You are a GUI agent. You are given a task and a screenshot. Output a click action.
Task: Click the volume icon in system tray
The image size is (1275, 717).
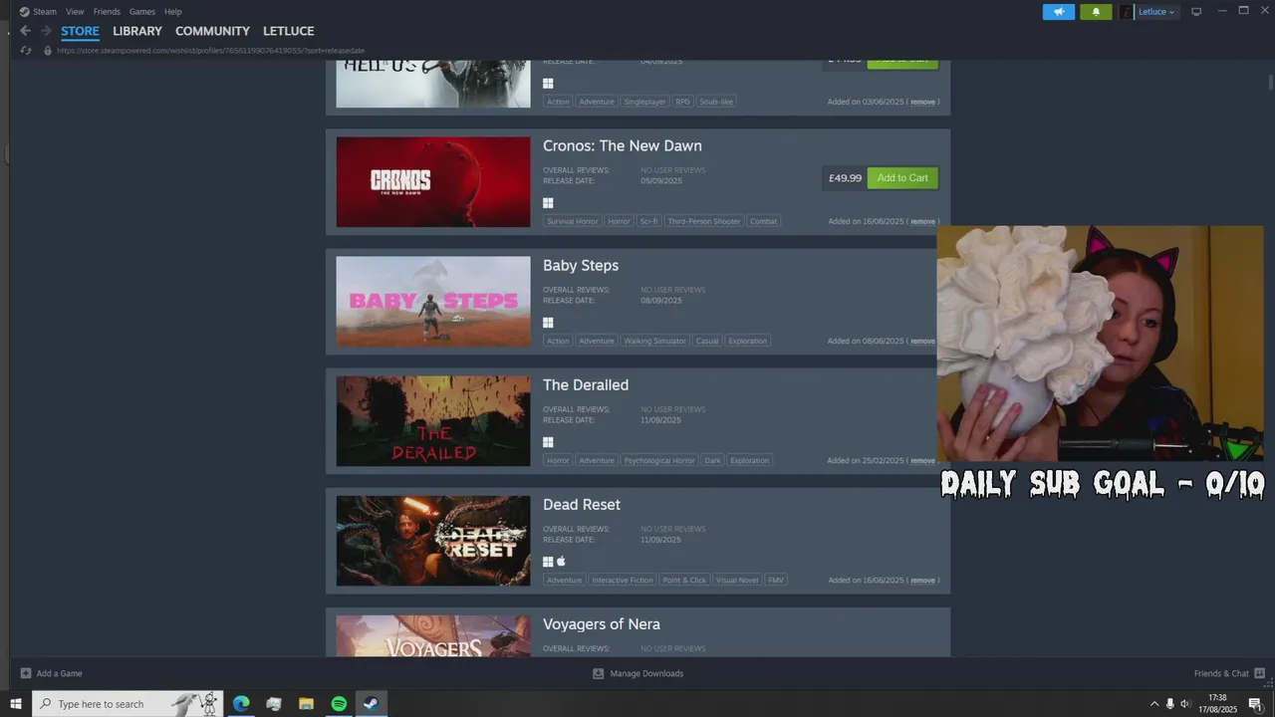(1184, 704)
